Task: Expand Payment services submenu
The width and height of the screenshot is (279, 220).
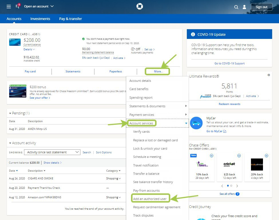Action: [157, 115]
